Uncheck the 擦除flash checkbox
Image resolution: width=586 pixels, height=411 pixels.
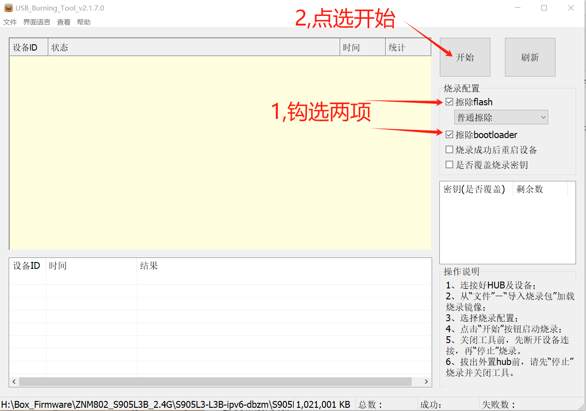449,102
